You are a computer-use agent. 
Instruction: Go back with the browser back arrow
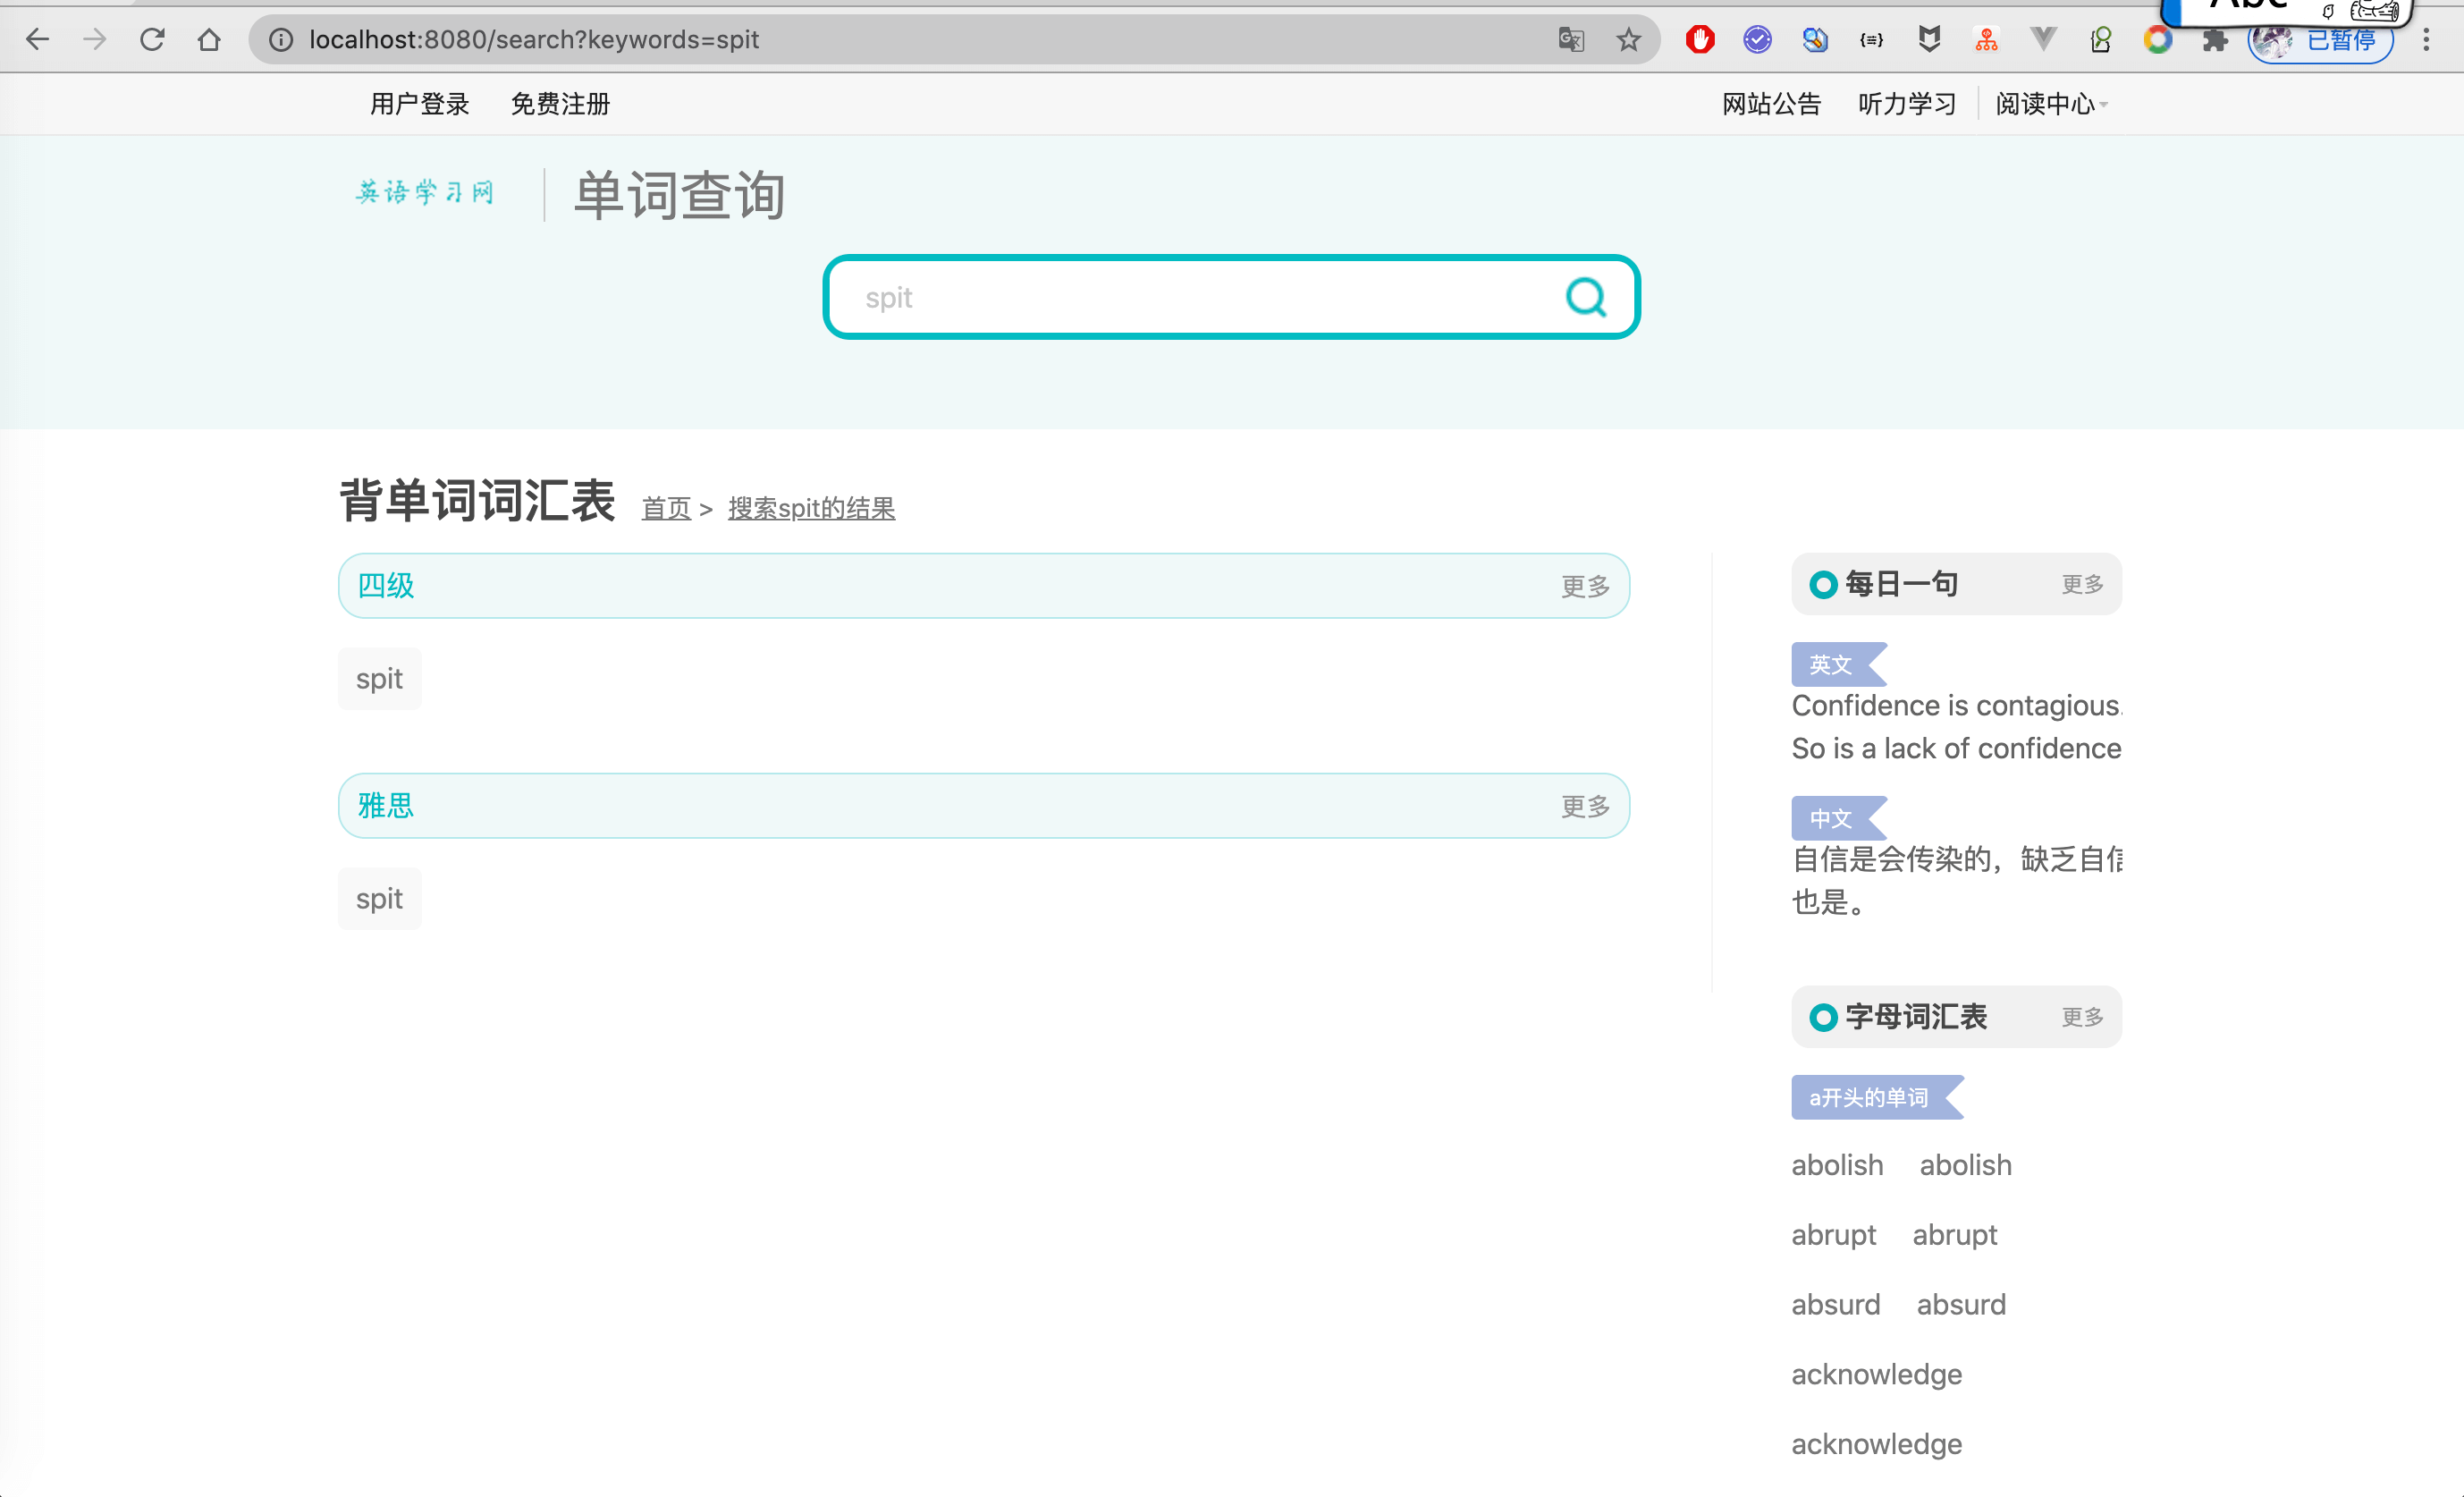pyautogui.click(x=38, y=40)
